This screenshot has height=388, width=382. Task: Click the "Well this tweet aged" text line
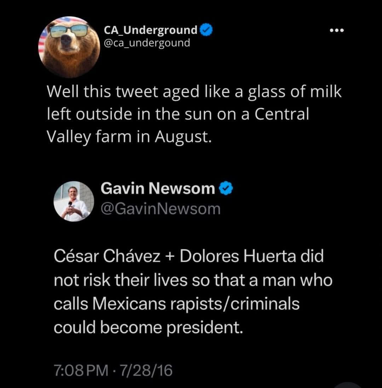(195, 93)
